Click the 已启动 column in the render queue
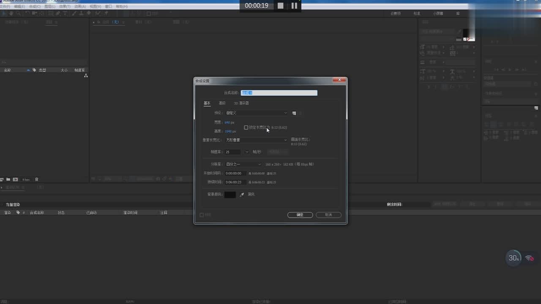Image resolution: width=541 pixels, height=304 pixels. click(x=91, y=212)
